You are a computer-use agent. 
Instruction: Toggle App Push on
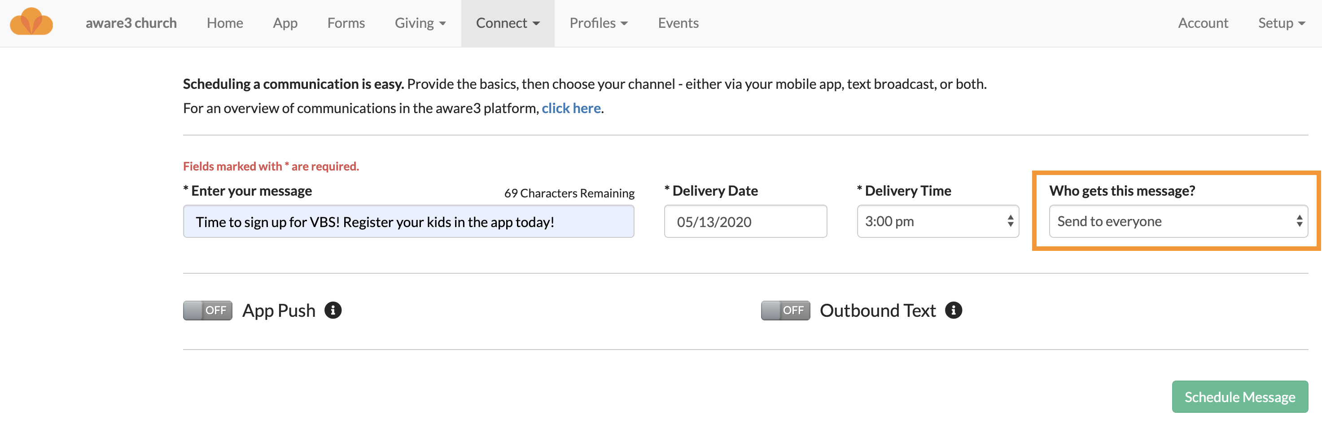pos(207,310)
